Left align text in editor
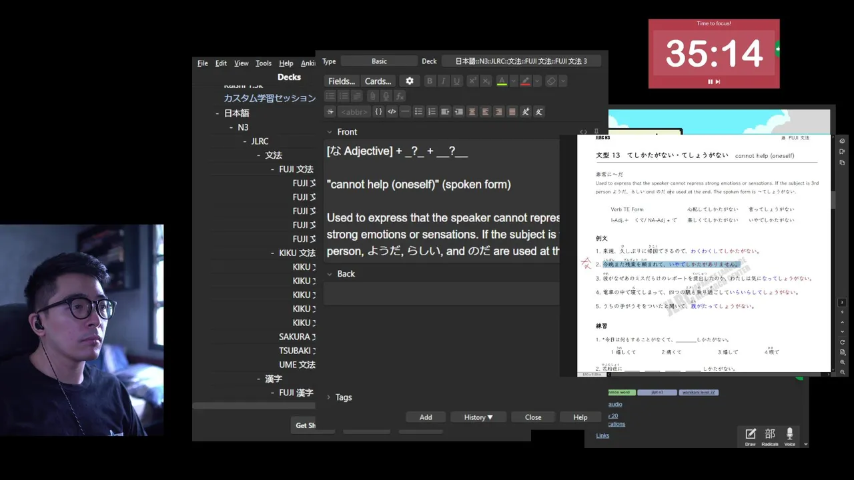Viewport: 854px width, 480px height. click(x=485, y=111)
